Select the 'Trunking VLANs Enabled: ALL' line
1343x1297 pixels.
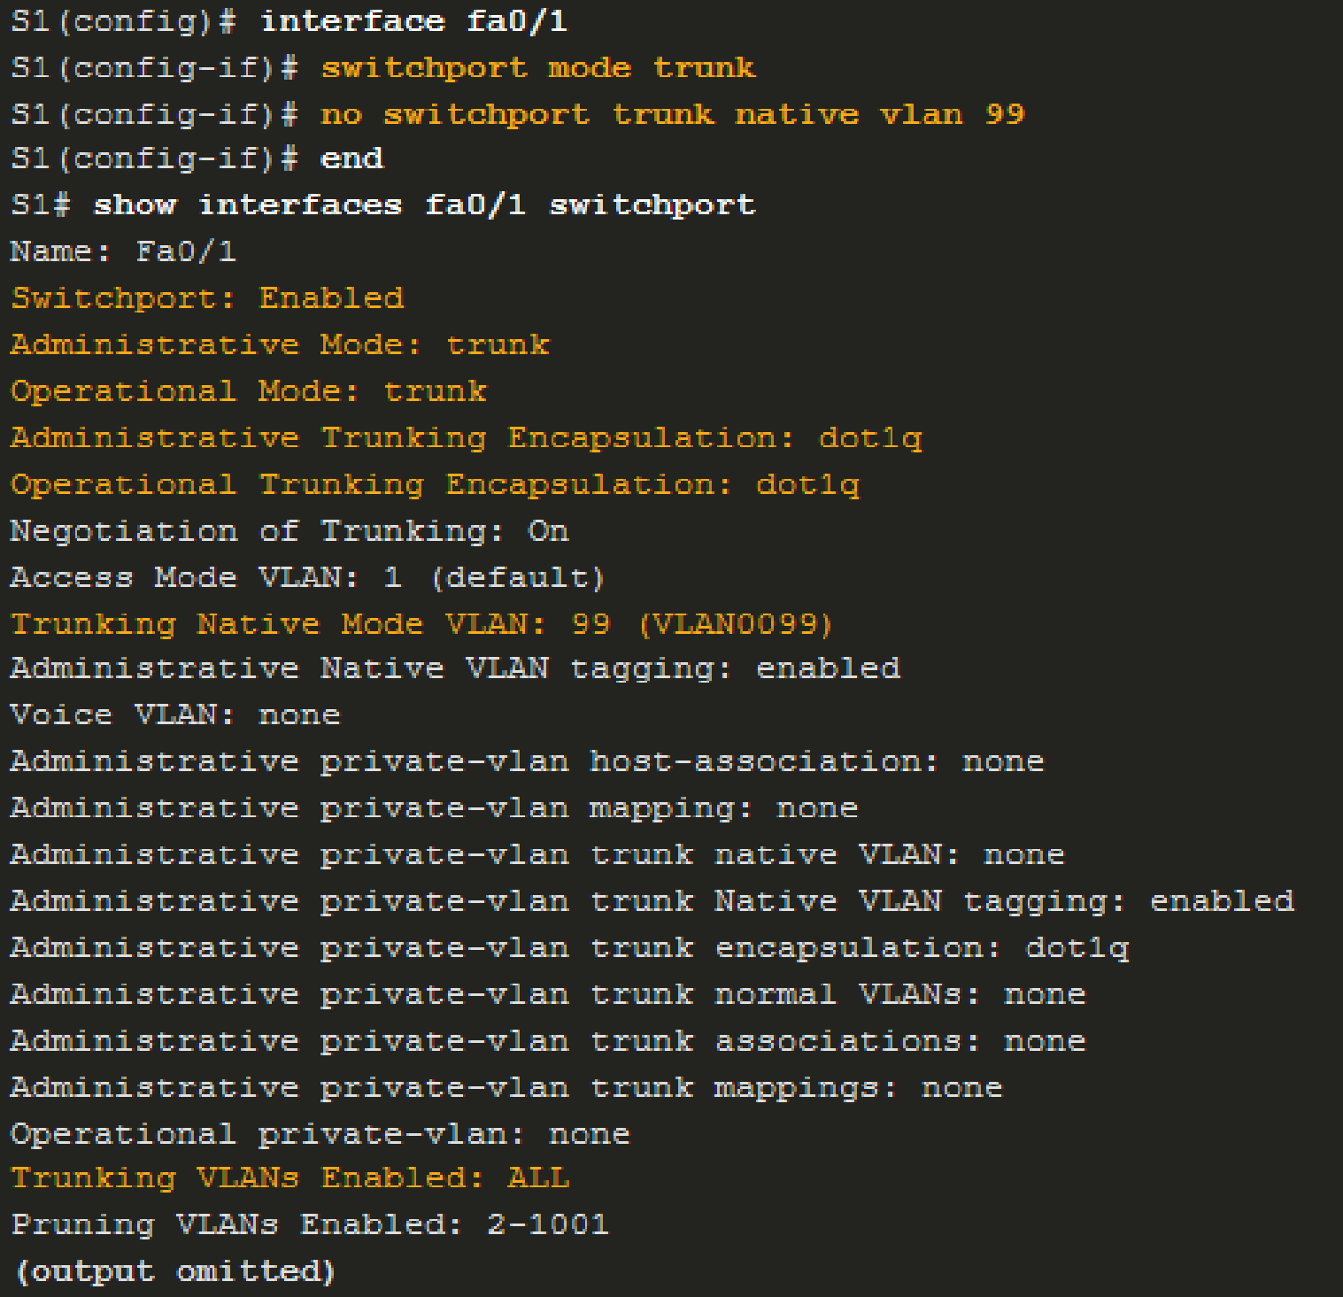pos(290,1178)
